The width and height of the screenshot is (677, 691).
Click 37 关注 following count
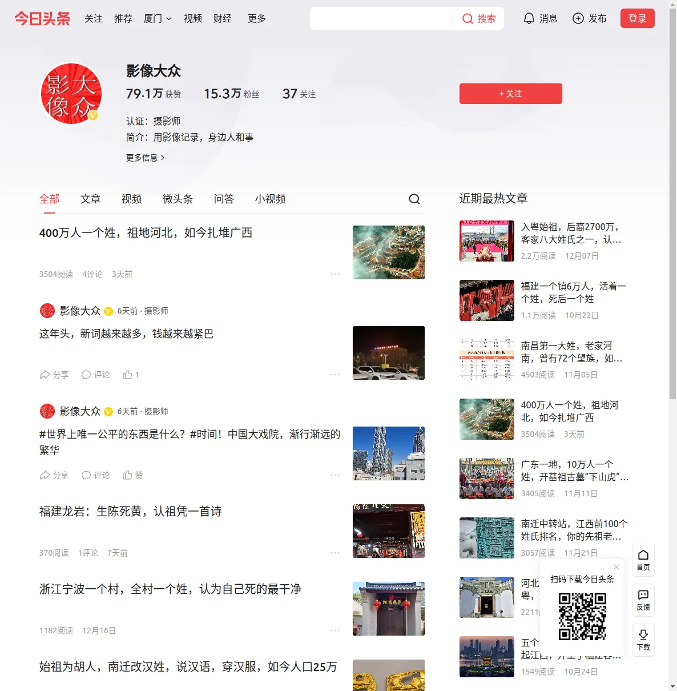coord(299,94)
